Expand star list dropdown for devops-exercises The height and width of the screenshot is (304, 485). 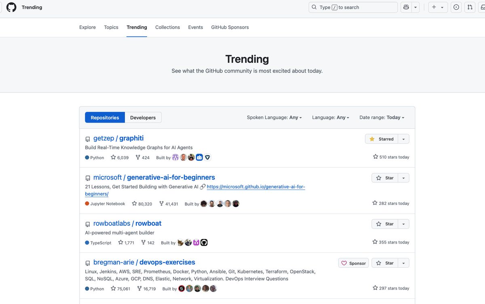click(404, 263)
